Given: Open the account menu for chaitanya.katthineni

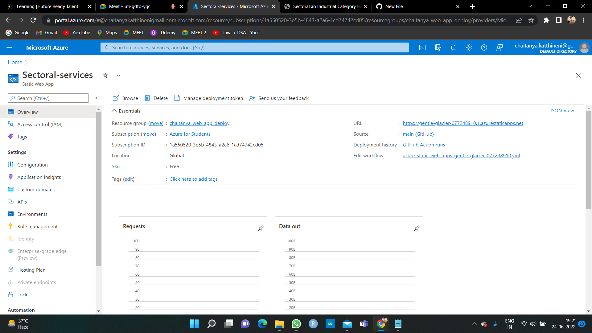Looking at the screenshot, I should [x=552, y=48].
